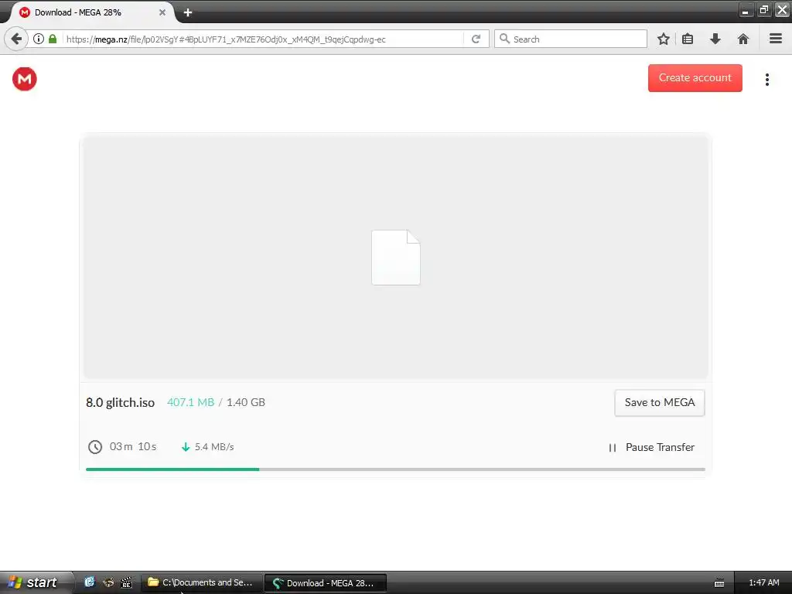
Task: Go back with the browser back arrow
Action: (x=16, y=39)
